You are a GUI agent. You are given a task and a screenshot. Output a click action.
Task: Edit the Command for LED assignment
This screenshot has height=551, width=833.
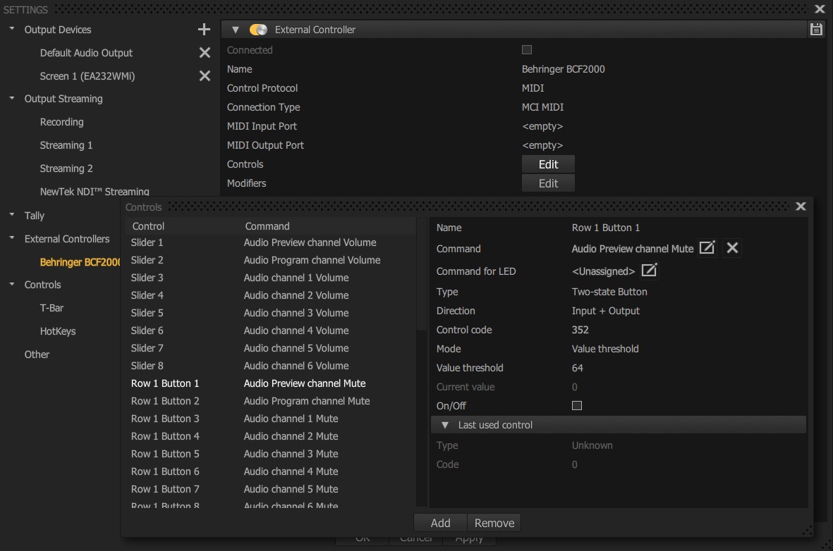649,271
